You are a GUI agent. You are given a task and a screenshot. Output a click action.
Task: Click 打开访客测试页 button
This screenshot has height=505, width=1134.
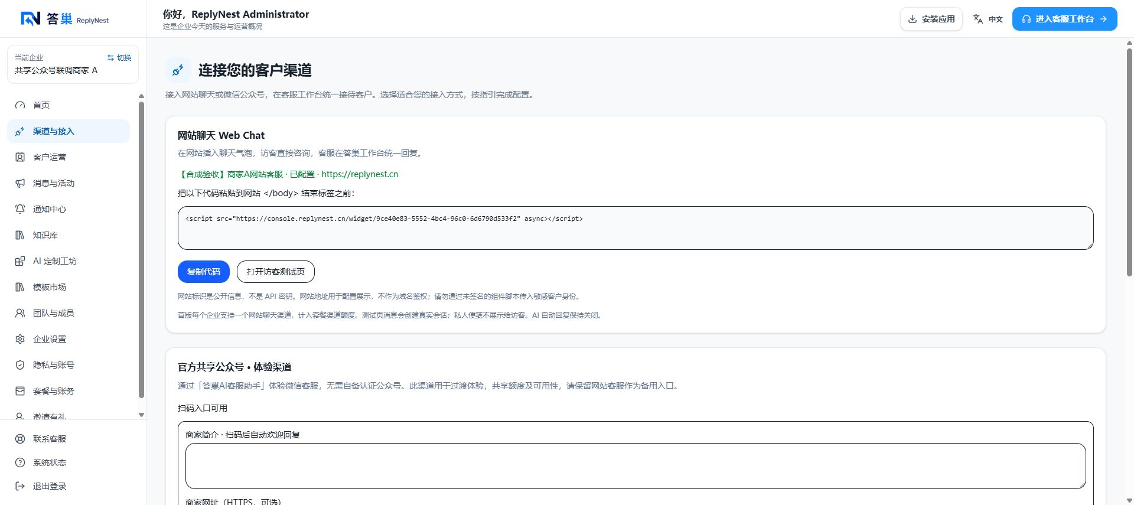click(x=275, y=272)
